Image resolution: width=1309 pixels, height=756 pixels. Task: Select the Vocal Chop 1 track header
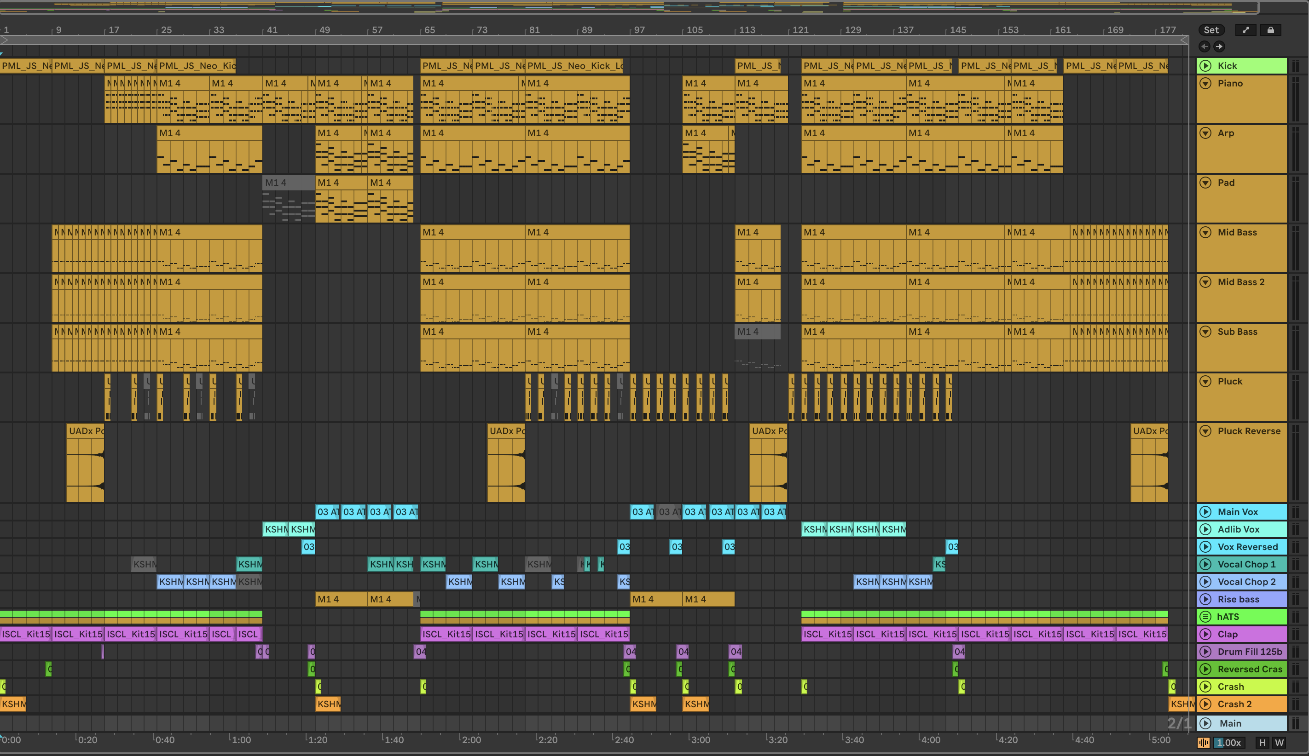click(1247, 564)
